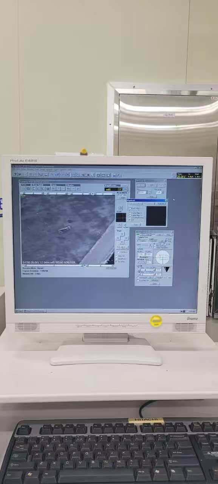Click Close button in HV Control dialog

tap(151, 197)
